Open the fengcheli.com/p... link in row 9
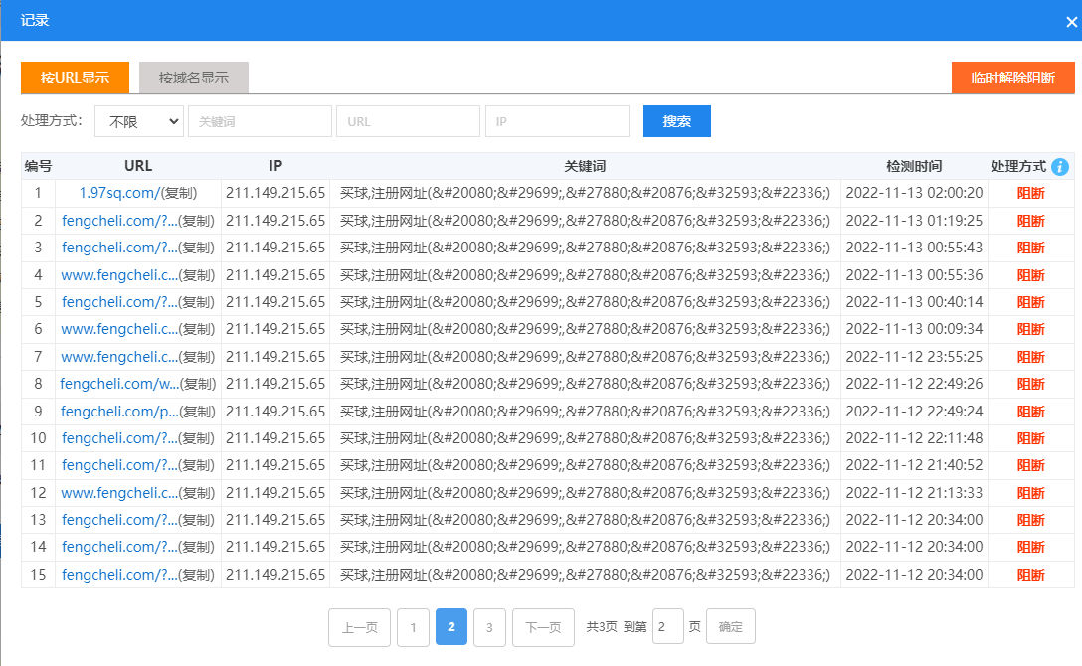The image size is (1082, 666). point(118,411)
